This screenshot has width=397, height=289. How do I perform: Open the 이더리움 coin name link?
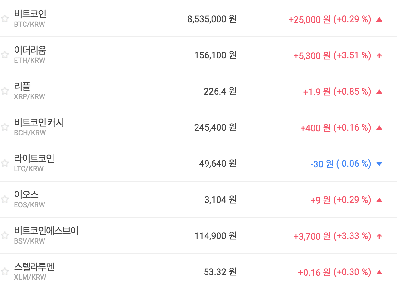(30, 50)
